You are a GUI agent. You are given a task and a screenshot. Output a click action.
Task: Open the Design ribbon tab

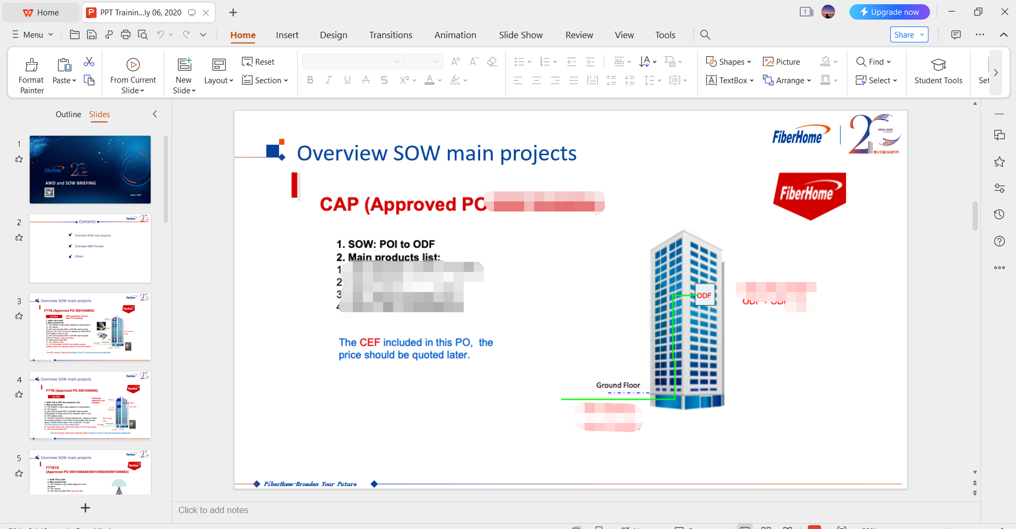point(334,35)
